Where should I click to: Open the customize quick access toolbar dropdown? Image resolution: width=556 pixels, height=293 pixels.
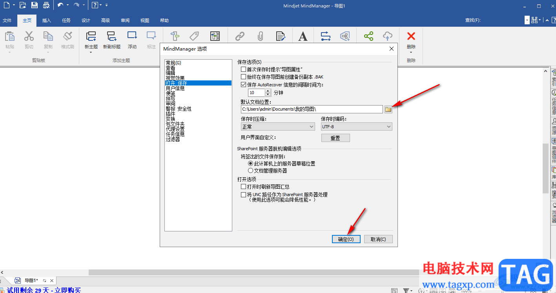point(107,5)
